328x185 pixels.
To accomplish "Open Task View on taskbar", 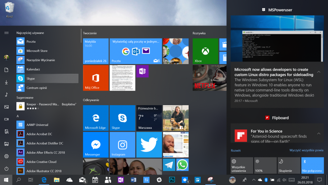I will 31,180.
